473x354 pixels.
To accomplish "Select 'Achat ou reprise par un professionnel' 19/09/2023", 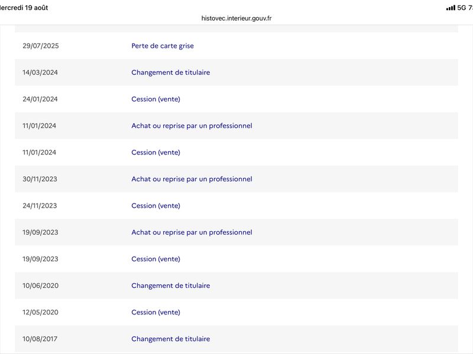I will click(x=192, y=232).
